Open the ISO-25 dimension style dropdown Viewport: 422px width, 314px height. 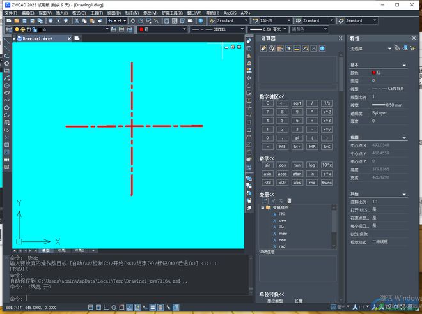pyautogui.click(x=275, y=20)
